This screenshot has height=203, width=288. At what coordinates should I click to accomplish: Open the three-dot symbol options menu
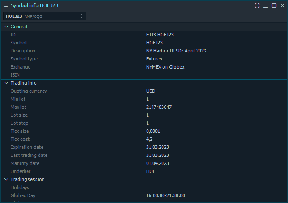[x=82, y=16]
